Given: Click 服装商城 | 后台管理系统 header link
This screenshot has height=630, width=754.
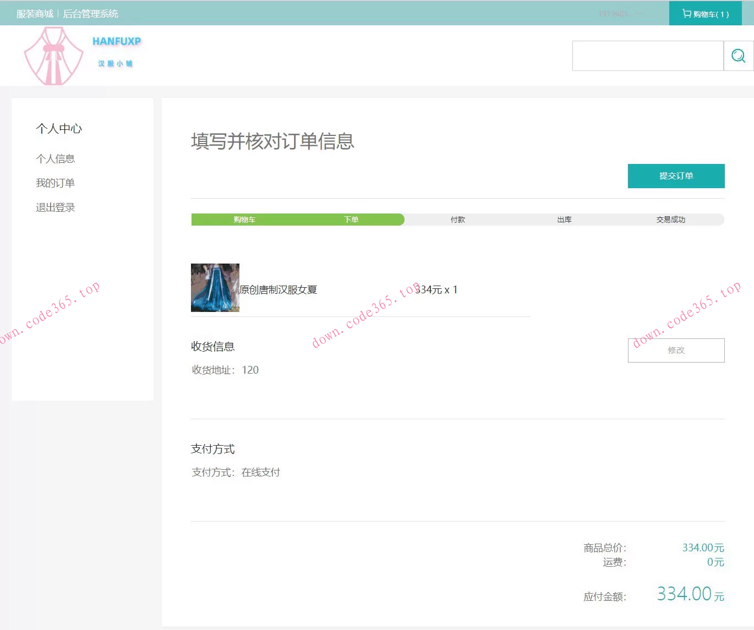Looking at the screenshot, I should click(x=68, y=13).
